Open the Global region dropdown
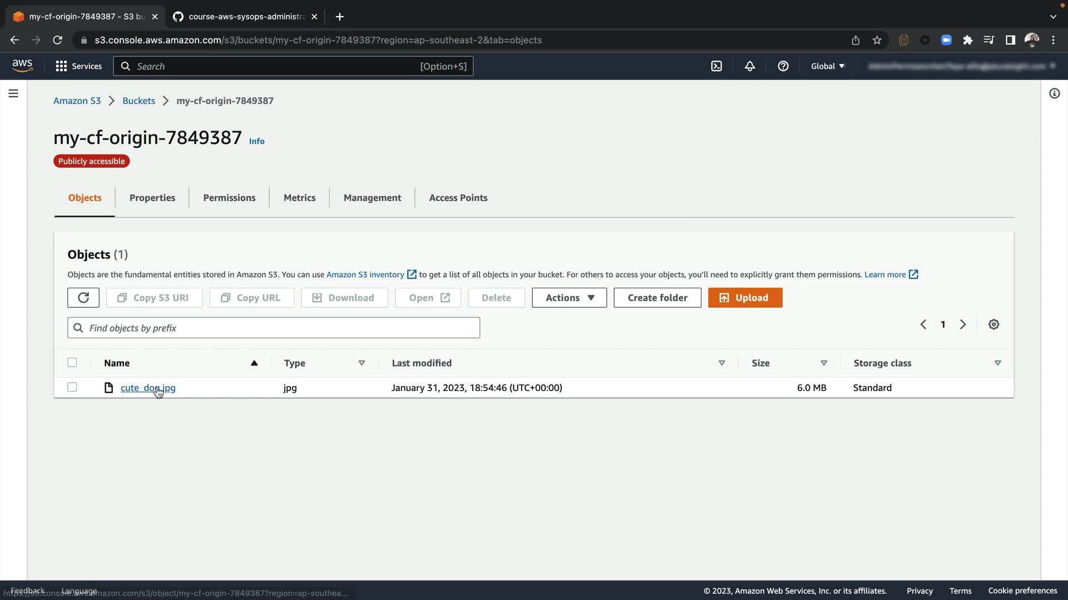Image resolution: width=1068 pixels, height=600 pixels. (827, 66)
